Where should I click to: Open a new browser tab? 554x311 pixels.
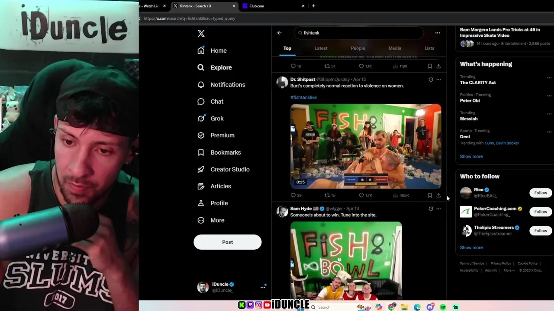pos(313,6)
